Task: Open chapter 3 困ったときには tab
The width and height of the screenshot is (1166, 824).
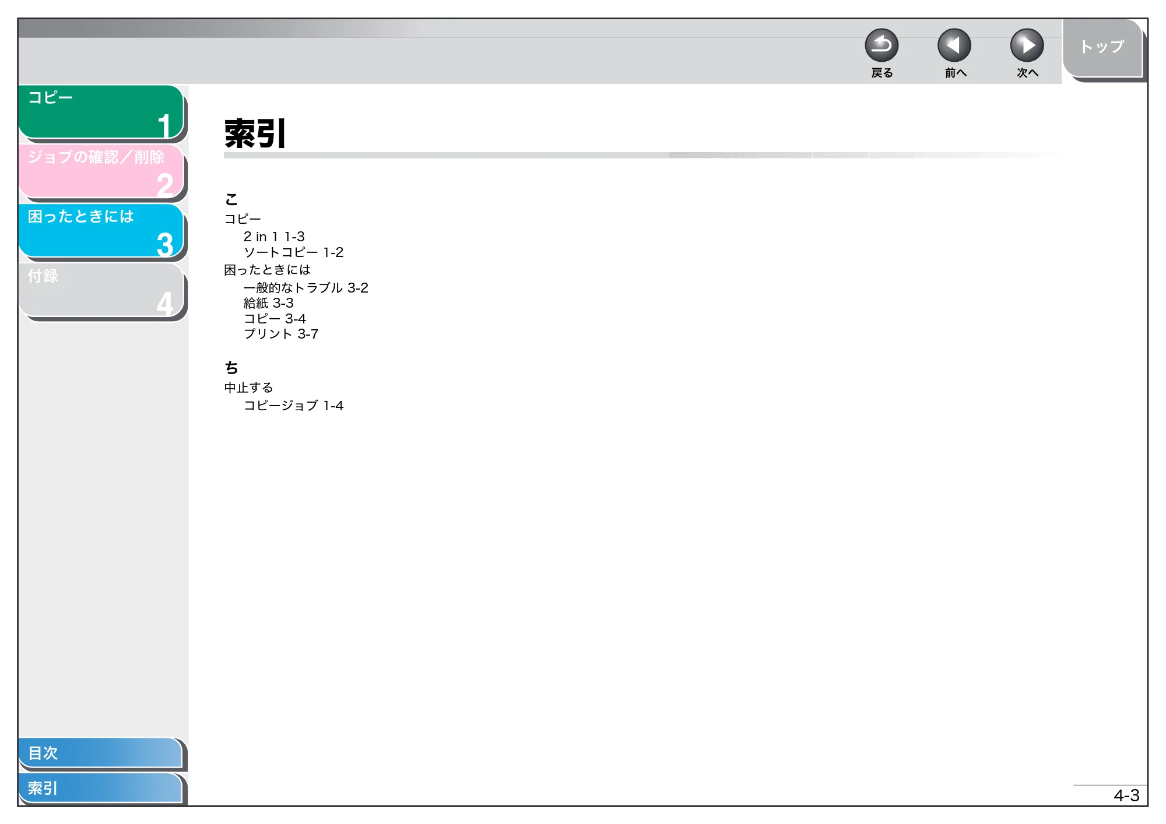Action: tap(101, 231)
